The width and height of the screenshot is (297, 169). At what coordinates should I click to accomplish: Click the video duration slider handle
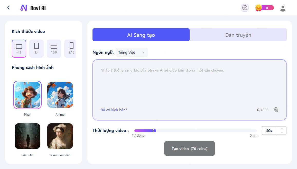pyautogui.click(x=155, y=131)
